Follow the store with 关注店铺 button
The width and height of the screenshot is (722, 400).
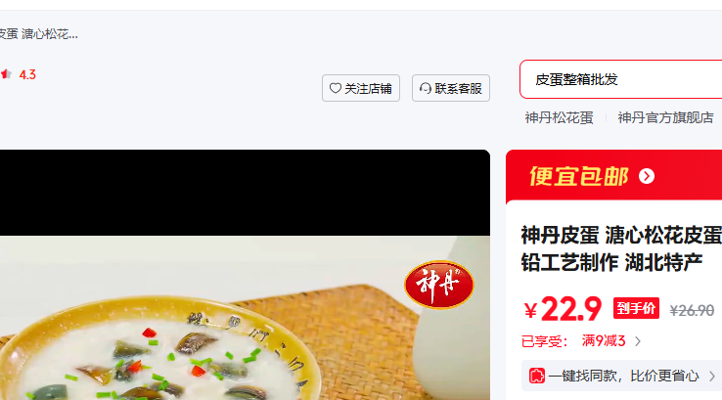point(361,88)
